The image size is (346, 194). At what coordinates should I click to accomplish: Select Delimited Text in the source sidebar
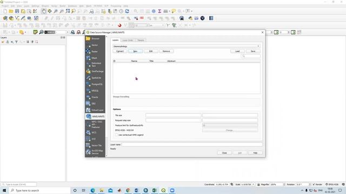coord(95,65)
